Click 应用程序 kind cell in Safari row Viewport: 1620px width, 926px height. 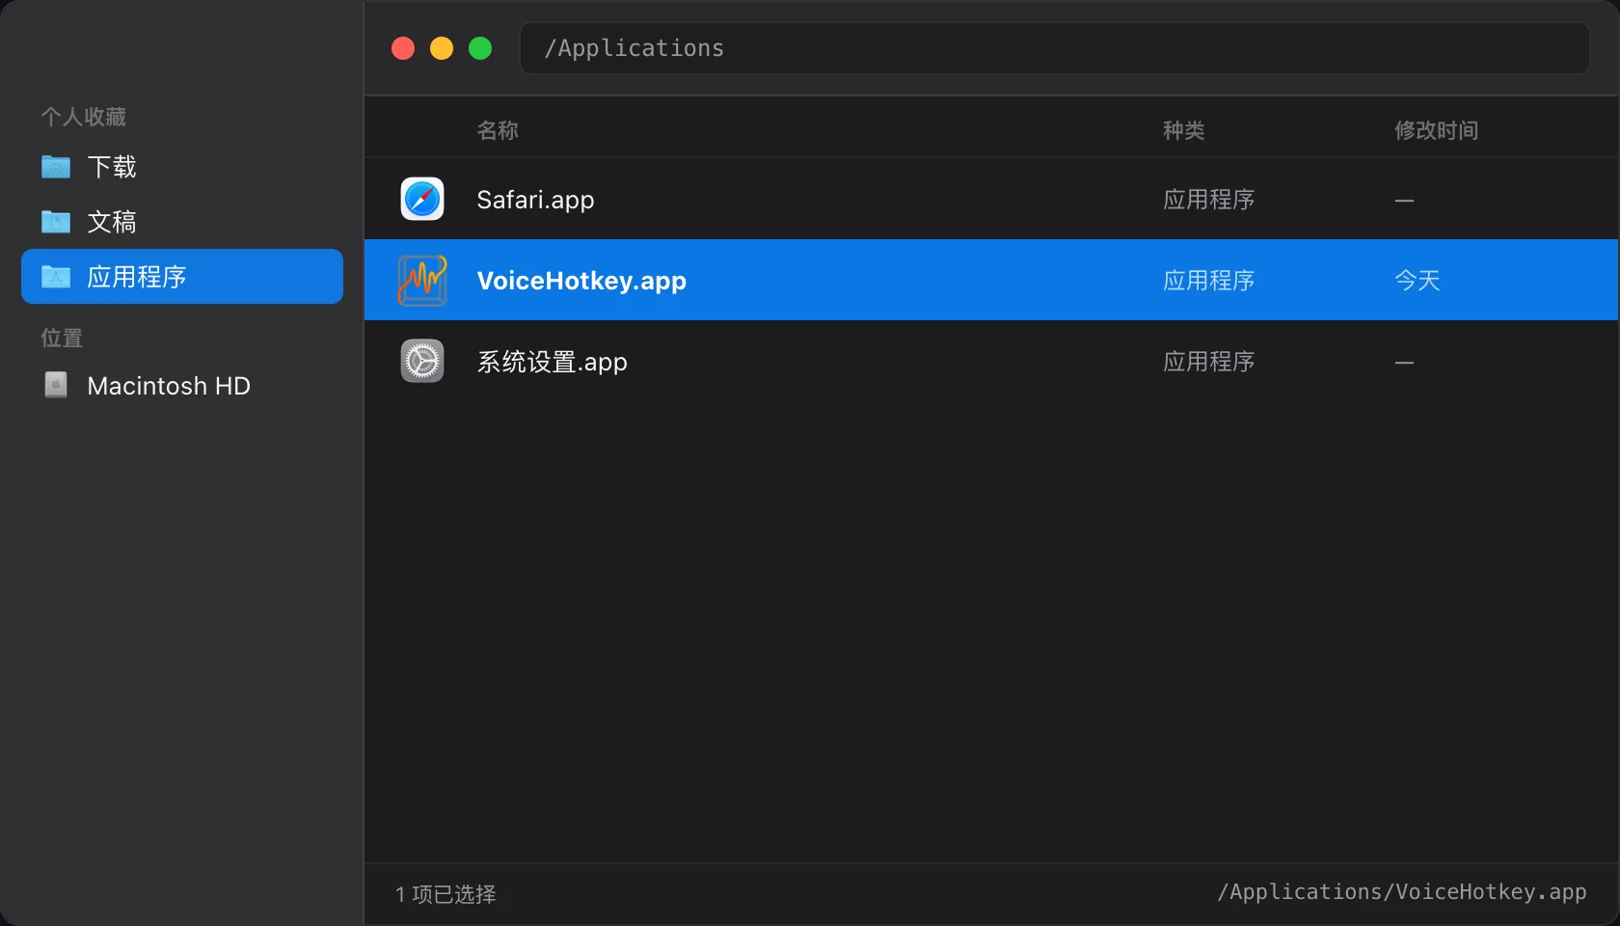(1208, 200)
